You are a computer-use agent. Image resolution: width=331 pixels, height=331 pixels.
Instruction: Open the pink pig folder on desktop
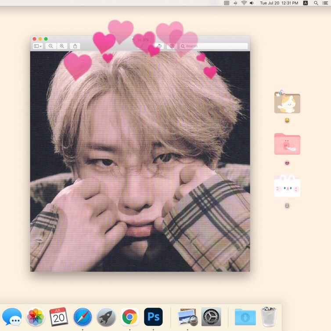tap(287, 144)
